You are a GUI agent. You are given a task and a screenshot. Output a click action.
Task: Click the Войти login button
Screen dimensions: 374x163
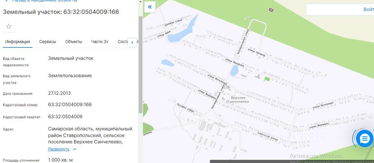[369, 9]
